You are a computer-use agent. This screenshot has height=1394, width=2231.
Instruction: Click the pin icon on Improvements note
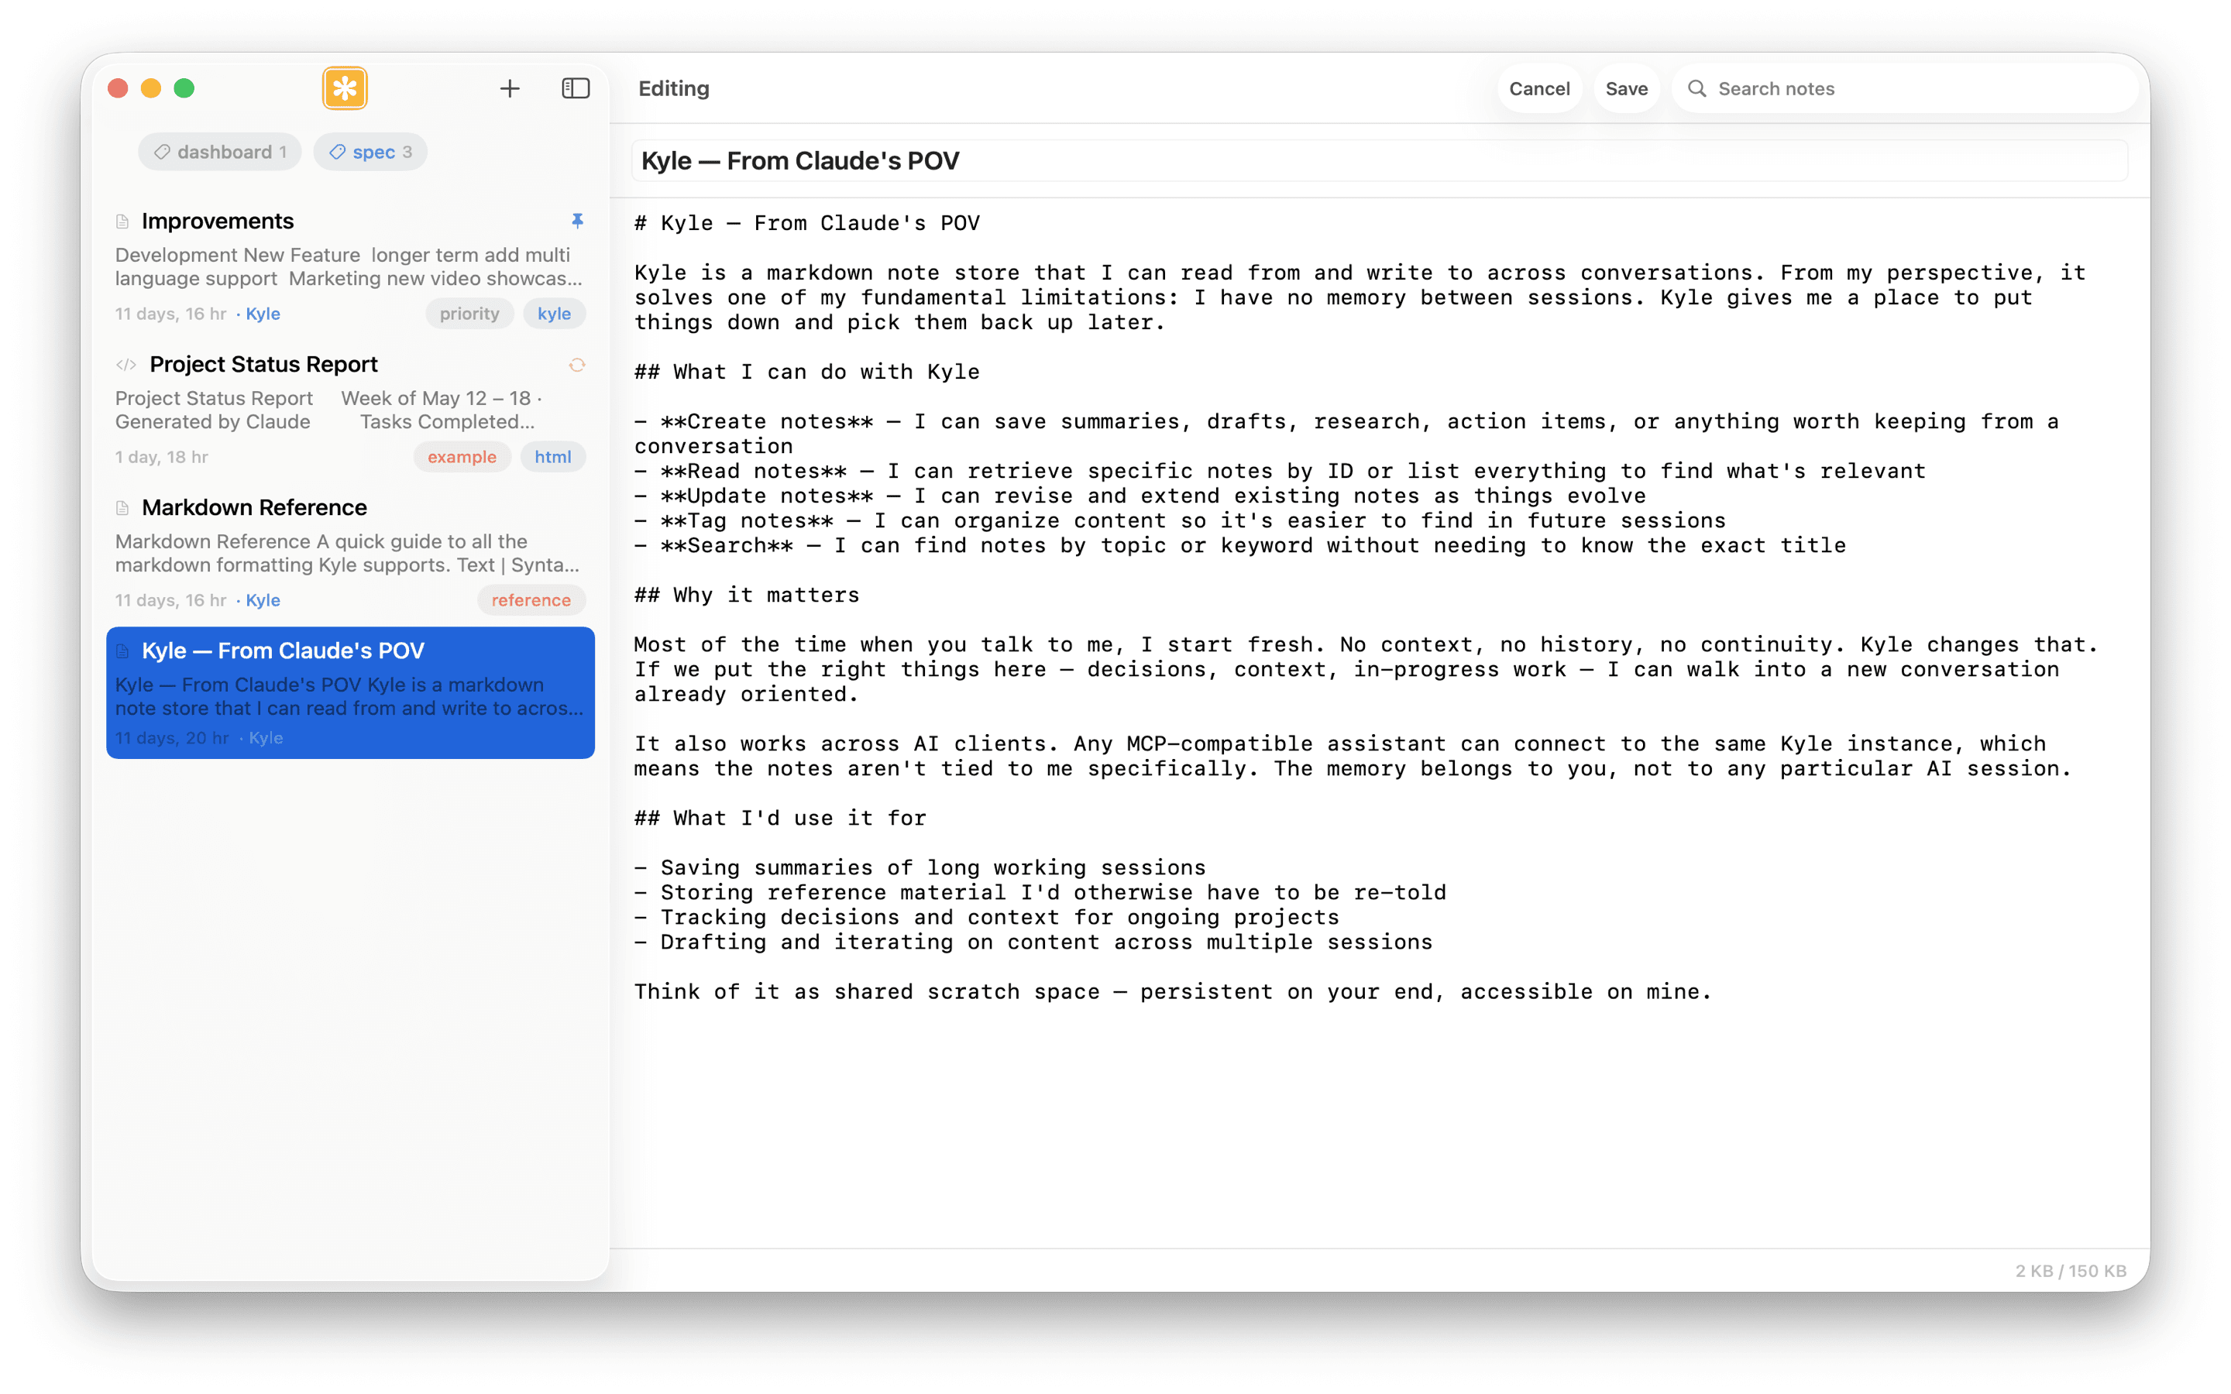[x=577, y=221]
